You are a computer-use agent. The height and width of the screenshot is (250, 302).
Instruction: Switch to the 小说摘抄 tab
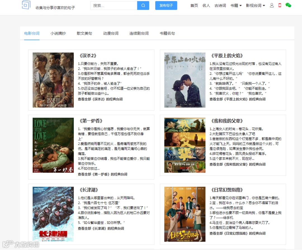click(58, 33)
